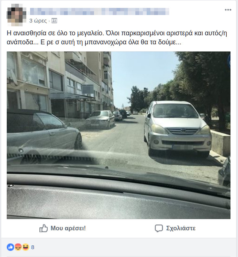This screenshot has width=238, height=257.
Task: Click the thumbs-up icon beside Μου αρέσει
Action: point(44,228)
